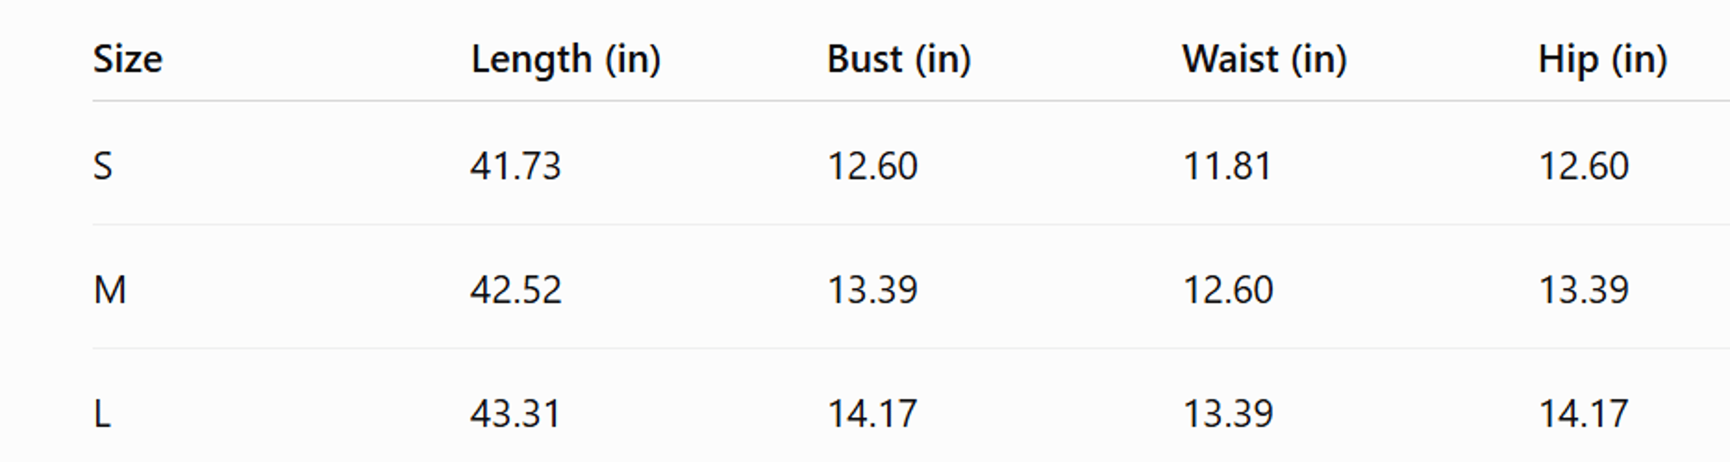Click the Length (in) column header

click(565, 59)
